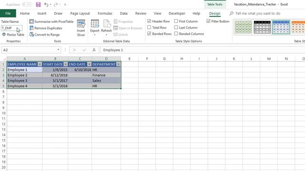305x171 pixels.
Task: Switch to the Insert ribbon tab
Action: 41,13
